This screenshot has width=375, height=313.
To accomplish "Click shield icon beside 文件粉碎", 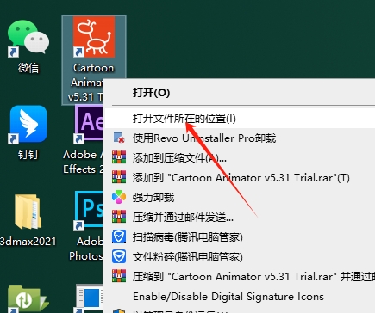I will click(x=119, y=256).
